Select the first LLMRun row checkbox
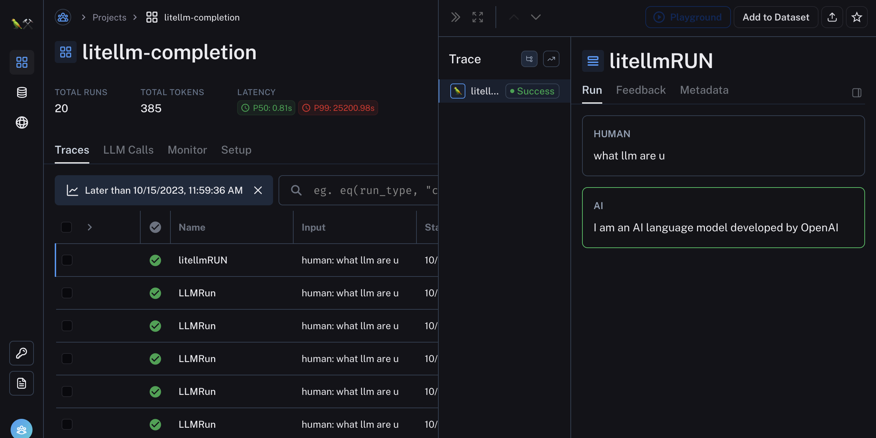Viewport: 876px width, 438px height. point(67,293)
